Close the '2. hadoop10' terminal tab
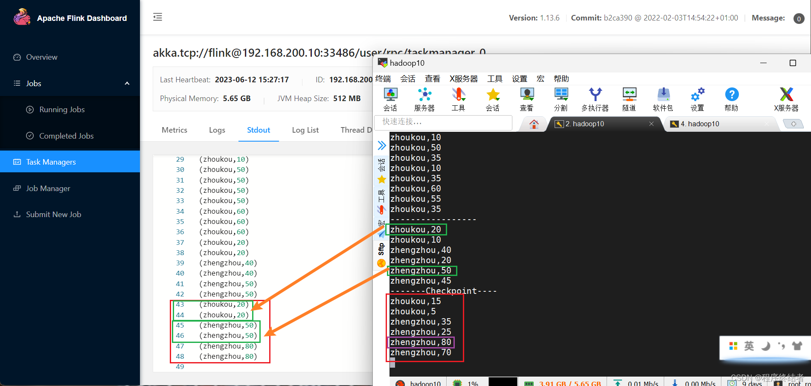 pos(651,124)
